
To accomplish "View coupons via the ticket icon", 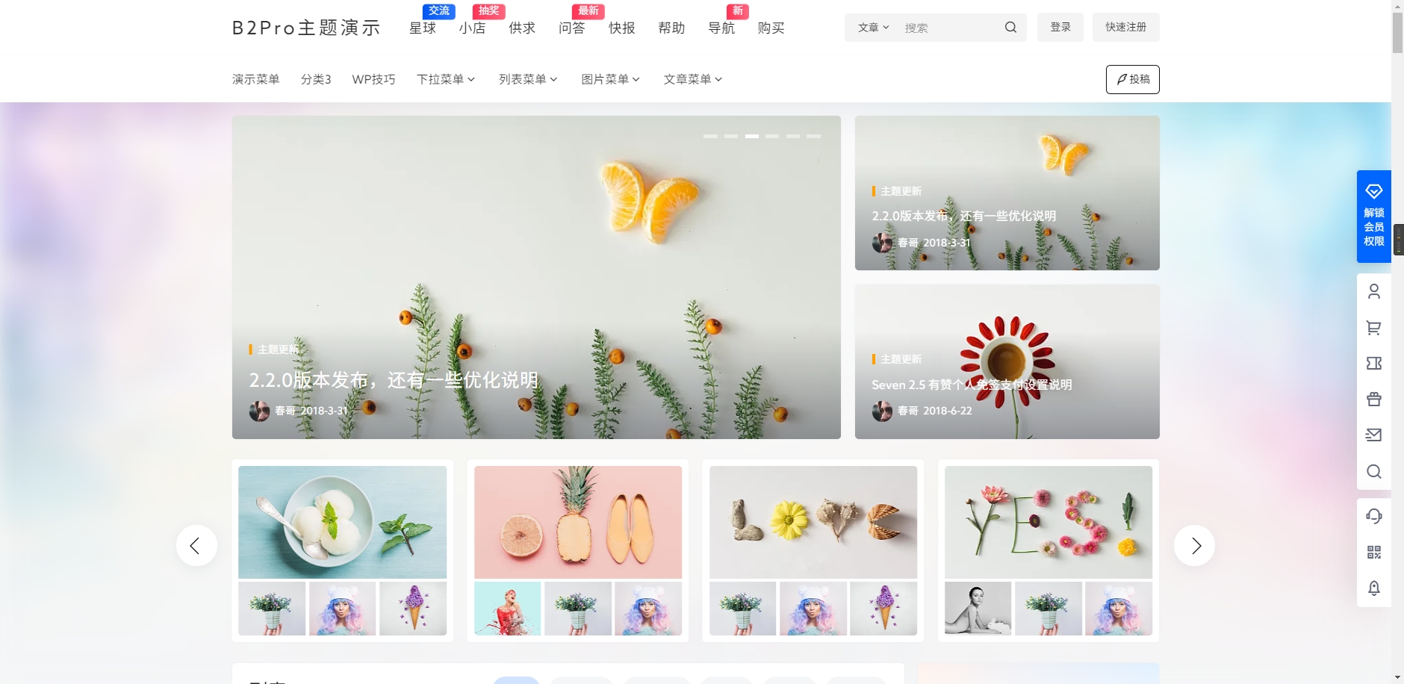I will (1375, 363).
